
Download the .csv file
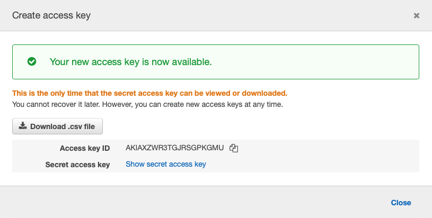(x=57, y=126)
